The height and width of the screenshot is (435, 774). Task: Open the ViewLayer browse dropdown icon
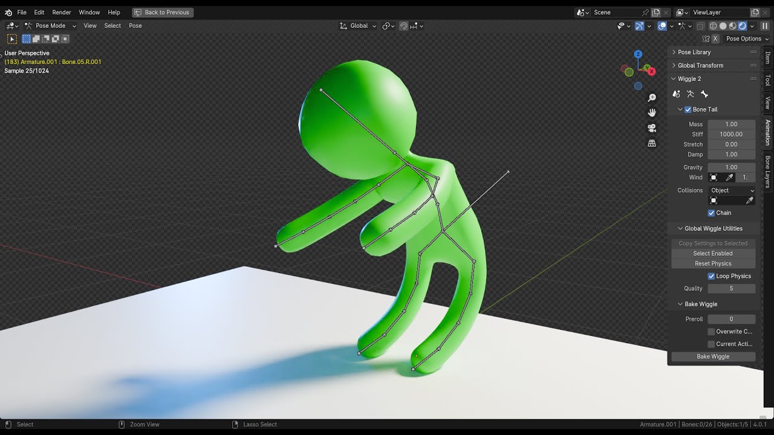point(682,12)
